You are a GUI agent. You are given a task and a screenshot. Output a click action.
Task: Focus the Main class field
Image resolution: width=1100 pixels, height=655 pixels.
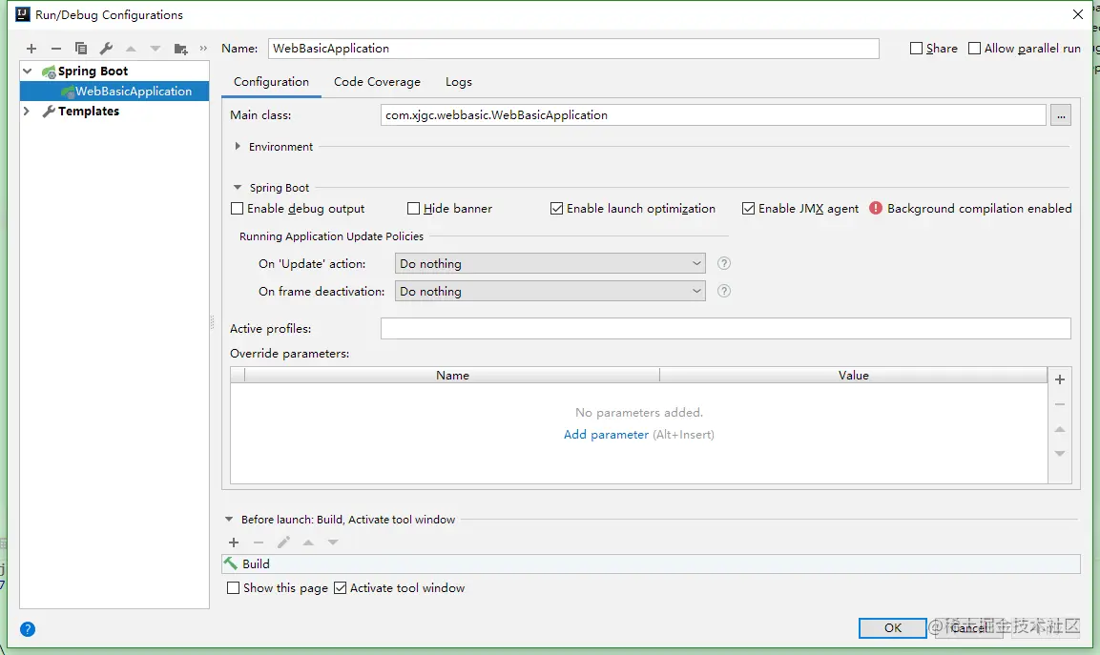tap(714, 115)
